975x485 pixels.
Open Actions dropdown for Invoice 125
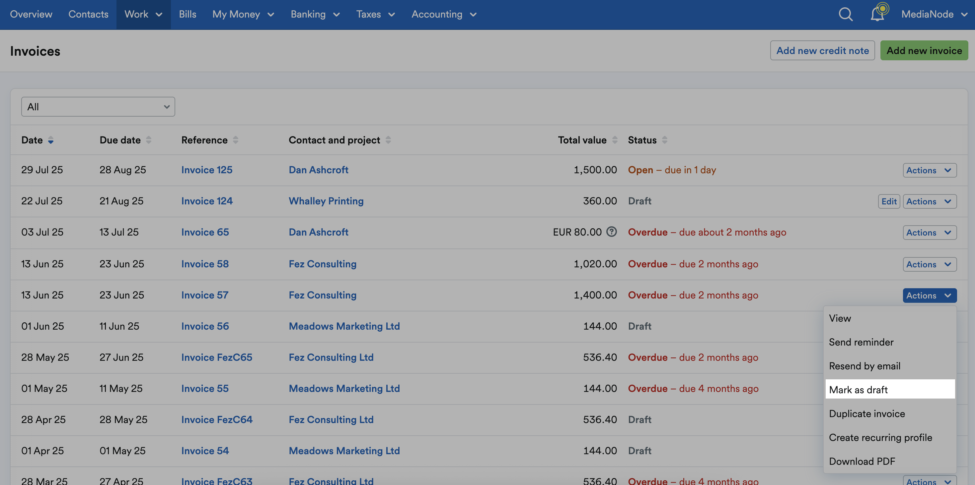(929, 170)
